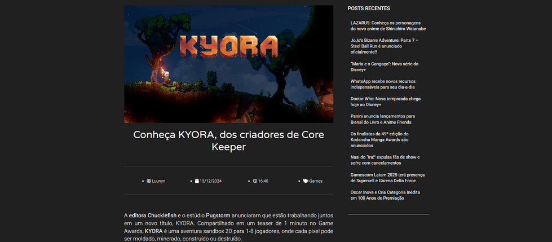This screenshot has height=242, width=552.
Task: Click the bold 'Pugstorm' studio name
Action: tap(218, 215)
